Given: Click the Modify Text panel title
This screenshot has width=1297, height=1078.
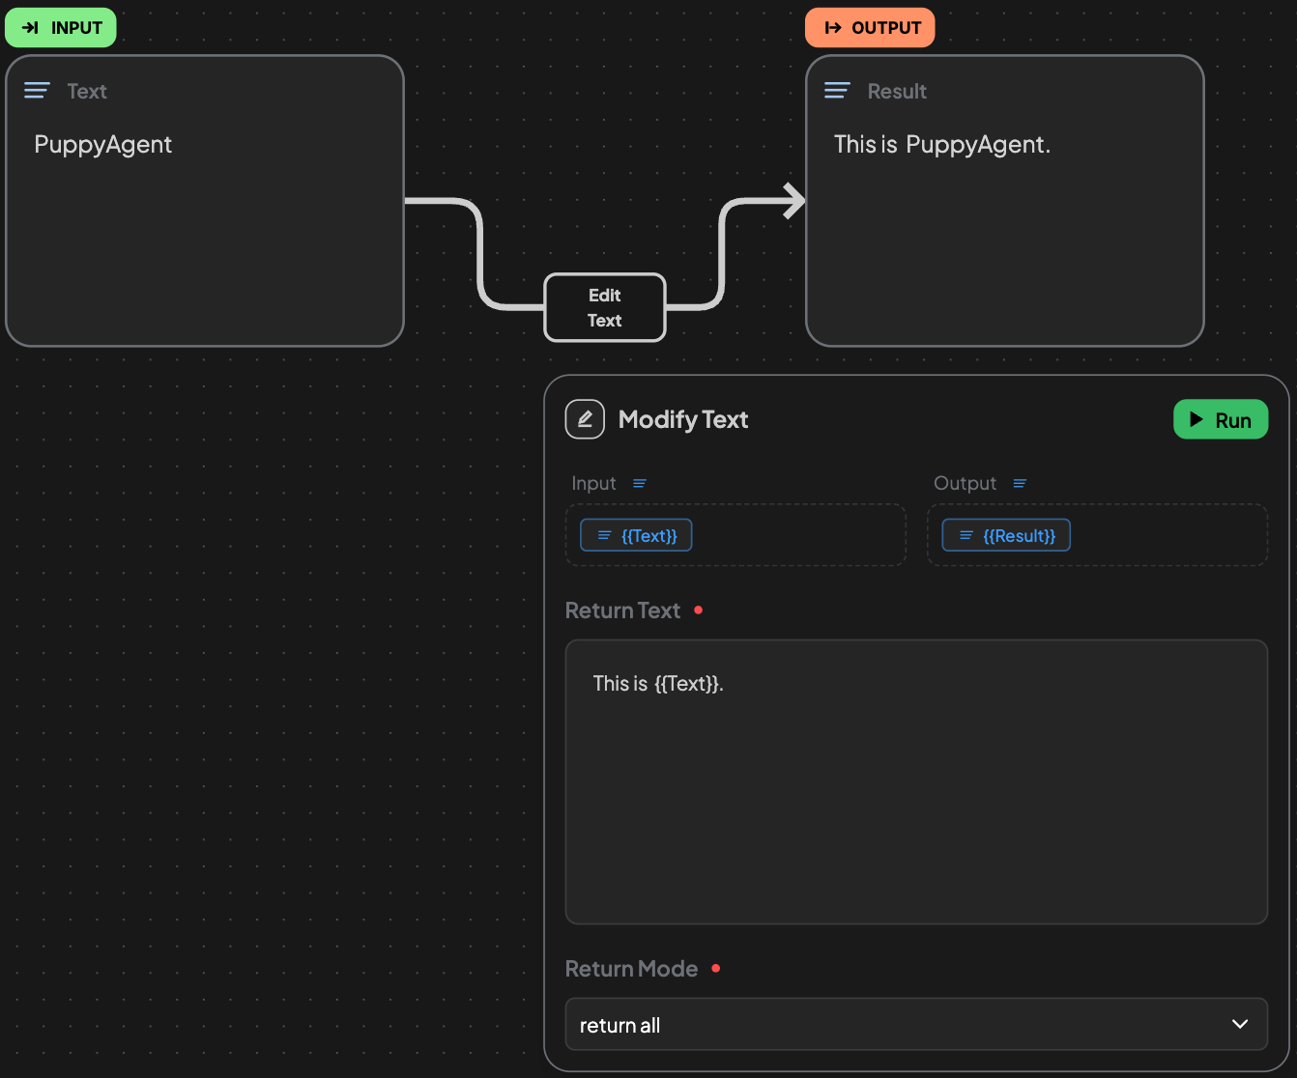Looking at the screenshot, I should (683, 420).
